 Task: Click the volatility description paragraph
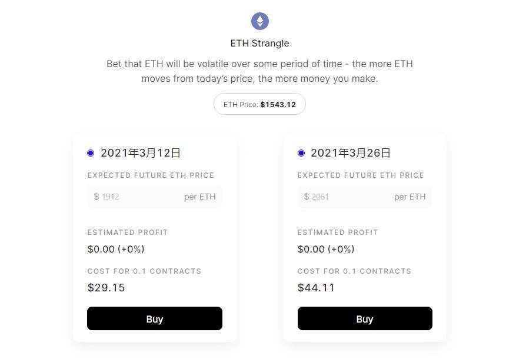(259, 71)
